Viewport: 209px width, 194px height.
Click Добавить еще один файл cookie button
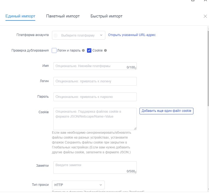point(166,111)
